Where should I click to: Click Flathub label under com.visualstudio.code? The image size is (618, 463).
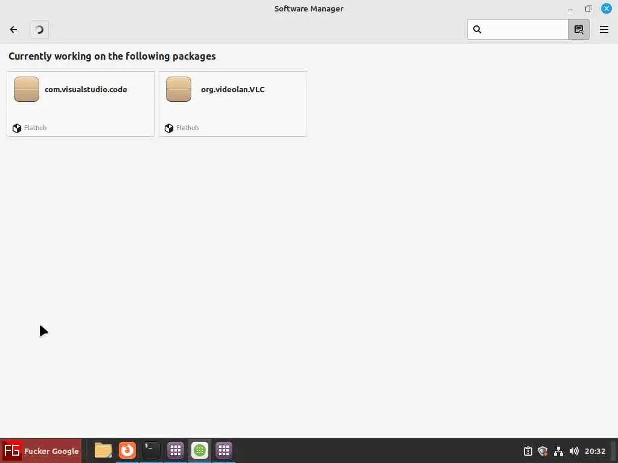point(35,128)
